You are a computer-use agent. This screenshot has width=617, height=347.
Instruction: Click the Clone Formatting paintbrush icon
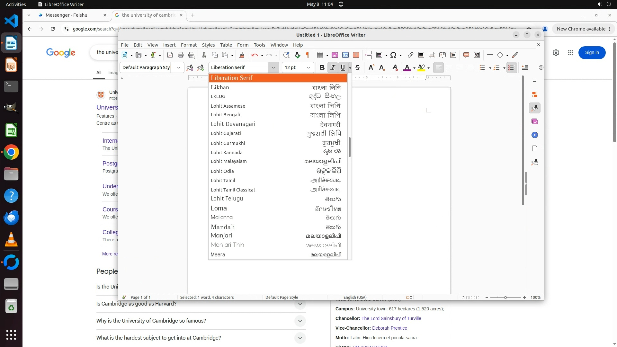pyautogui.click(x=242, y=55)
